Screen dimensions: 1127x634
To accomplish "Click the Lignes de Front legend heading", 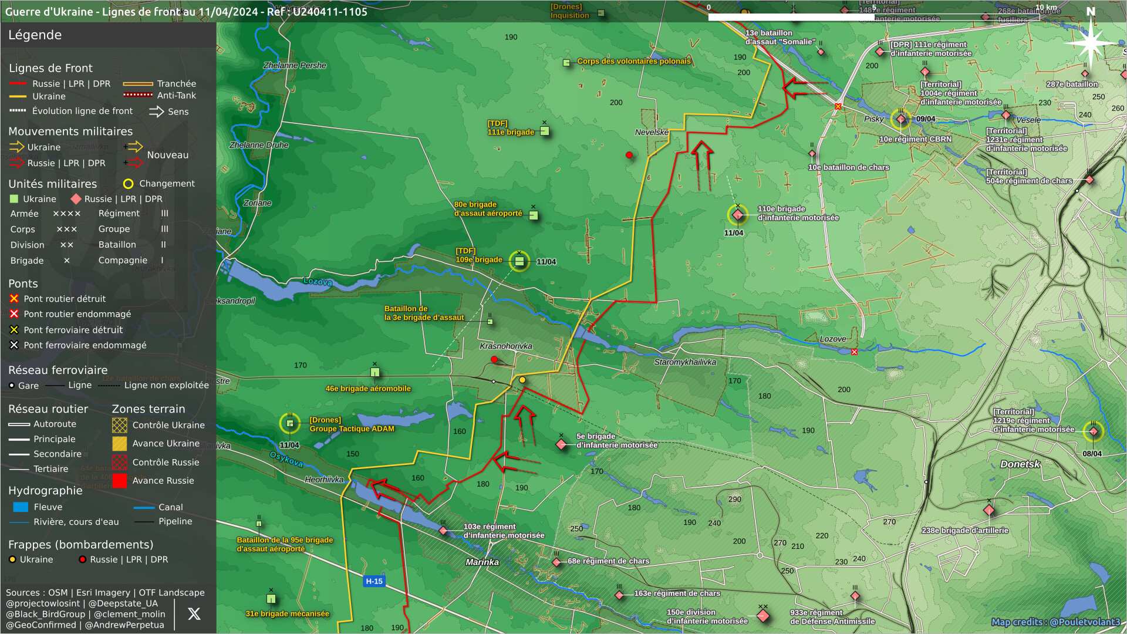I will point(50,68).
